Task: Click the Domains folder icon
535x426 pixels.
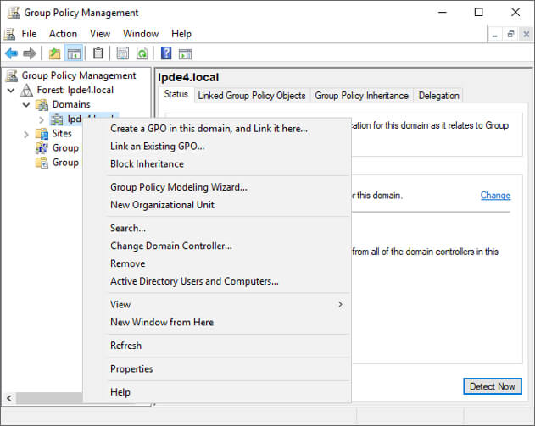Action: (x=42, y=105)
